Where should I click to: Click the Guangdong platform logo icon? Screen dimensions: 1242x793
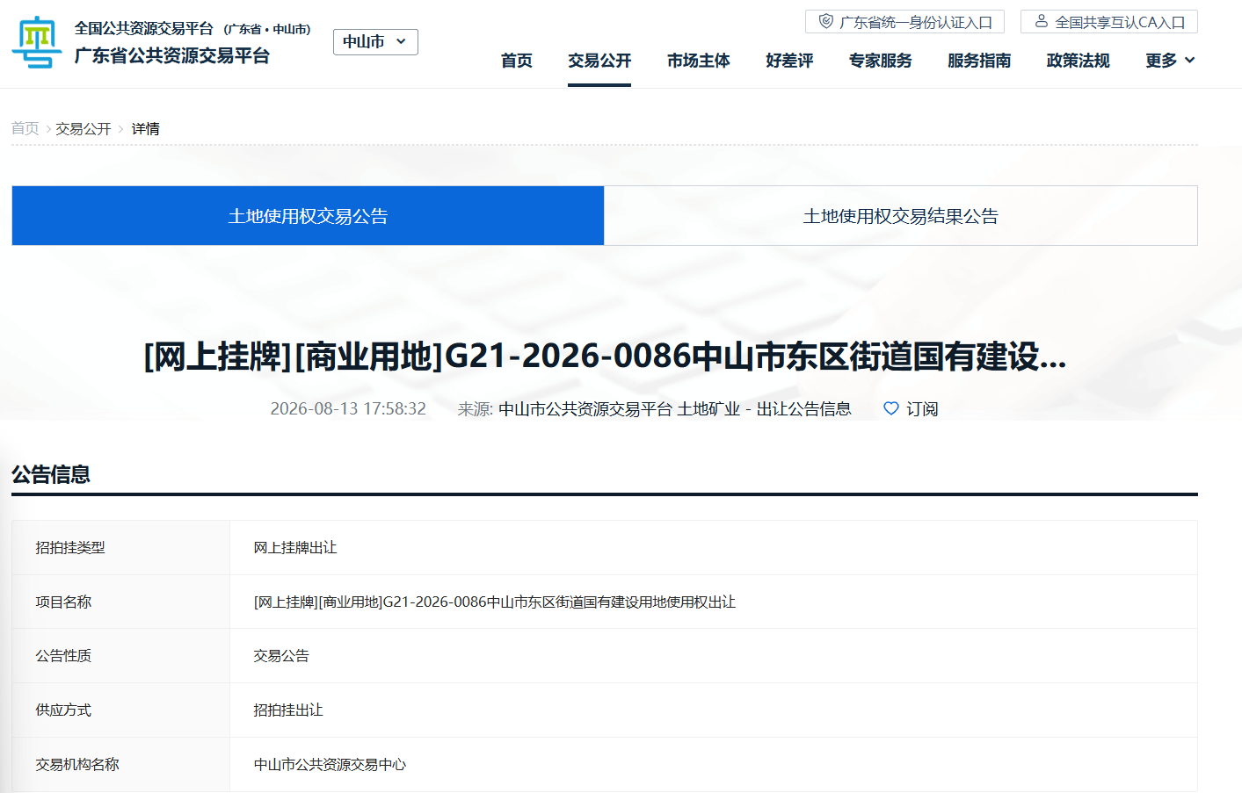pos(37,42)
